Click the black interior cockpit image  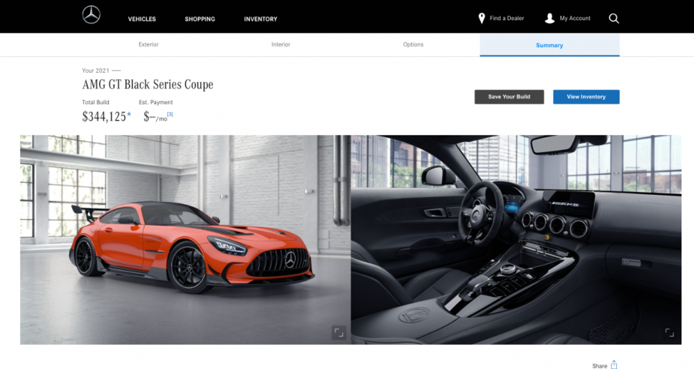click(516, 240)
